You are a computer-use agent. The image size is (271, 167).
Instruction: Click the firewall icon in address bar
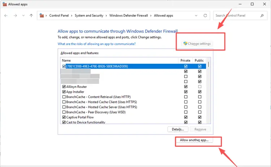(x=42, y=16)
